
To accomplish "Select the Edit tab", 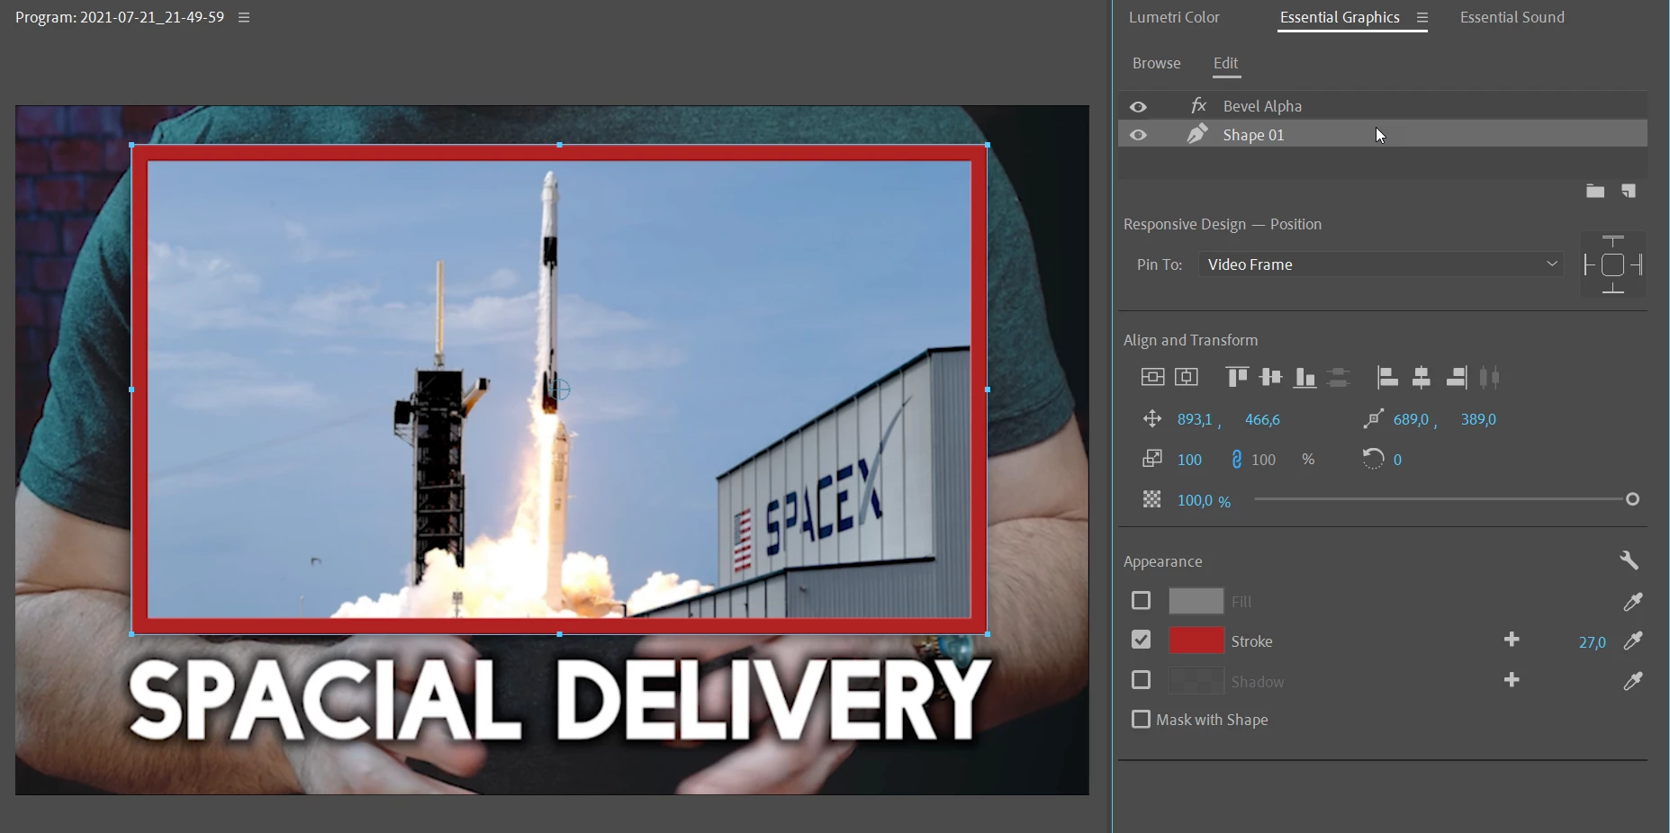I will [1225, 63].
